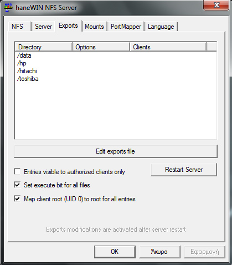Click the Clients column header

tap(168, 47)
